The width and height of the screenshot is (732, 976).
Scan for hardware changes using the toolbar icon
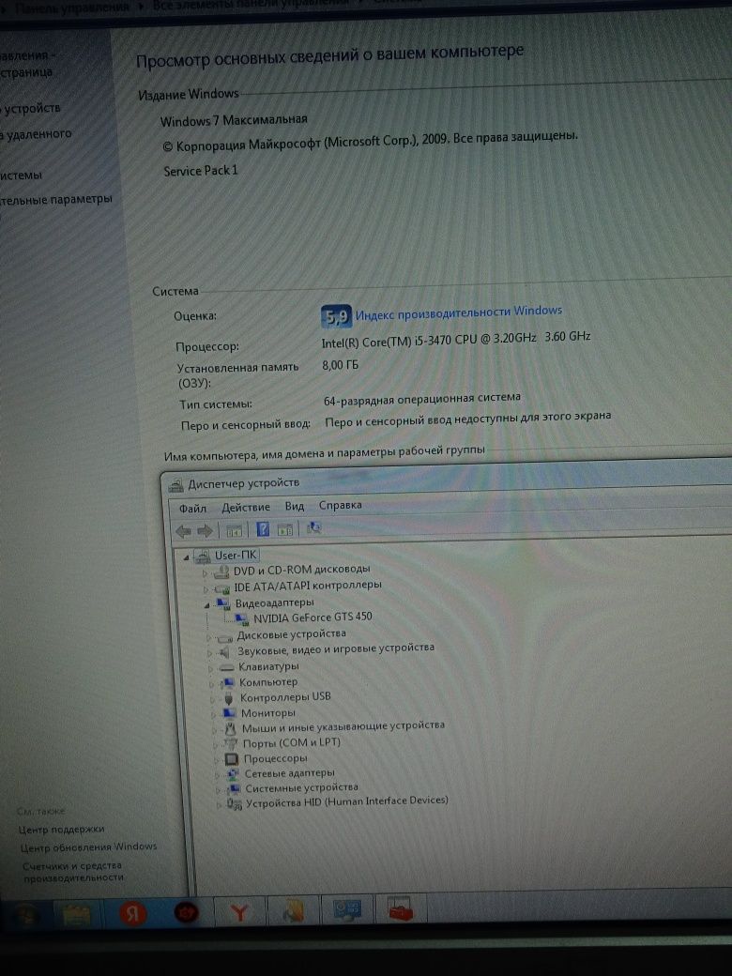(313, 527)
